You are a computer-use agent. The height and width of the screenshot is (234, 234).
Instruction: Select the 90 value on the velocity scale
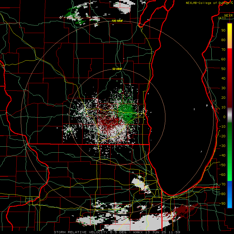[x=223, y=30]
